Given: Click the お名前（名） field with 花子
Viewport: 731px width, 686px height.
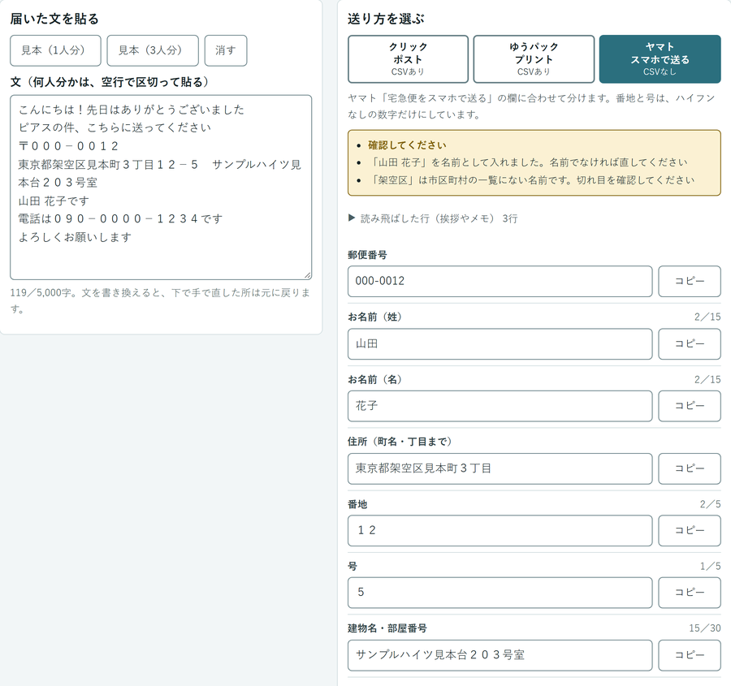Looking at the screenshot, I should click(x=500, y=406).
